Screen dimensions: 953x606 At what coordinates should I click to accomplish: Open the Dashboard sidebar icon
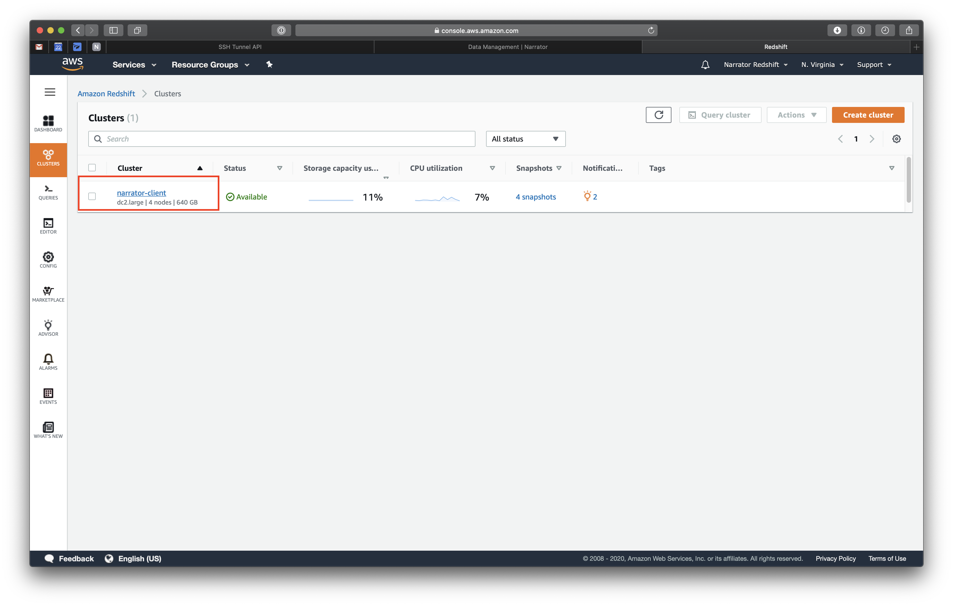coord(48,123)
